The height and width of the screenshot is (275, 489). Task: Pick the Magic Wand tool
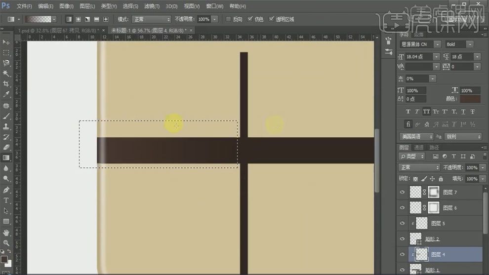(x=6, y=74)
